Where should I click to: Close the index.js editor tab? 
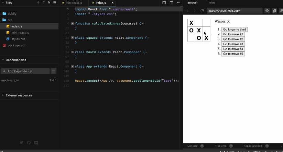click(112, 3)
